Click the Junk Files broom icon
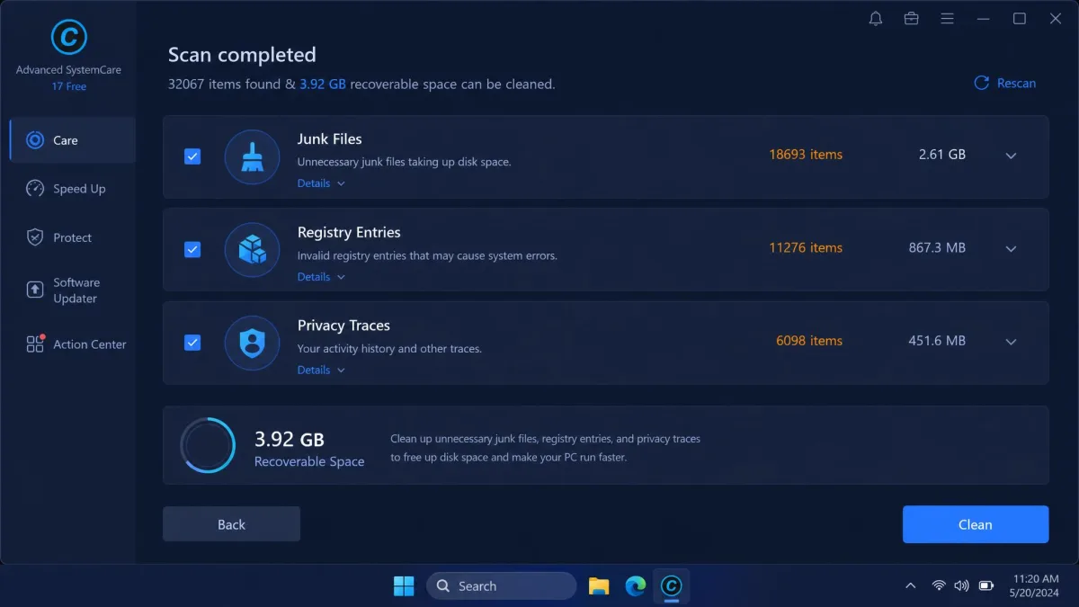 (252, 156)
